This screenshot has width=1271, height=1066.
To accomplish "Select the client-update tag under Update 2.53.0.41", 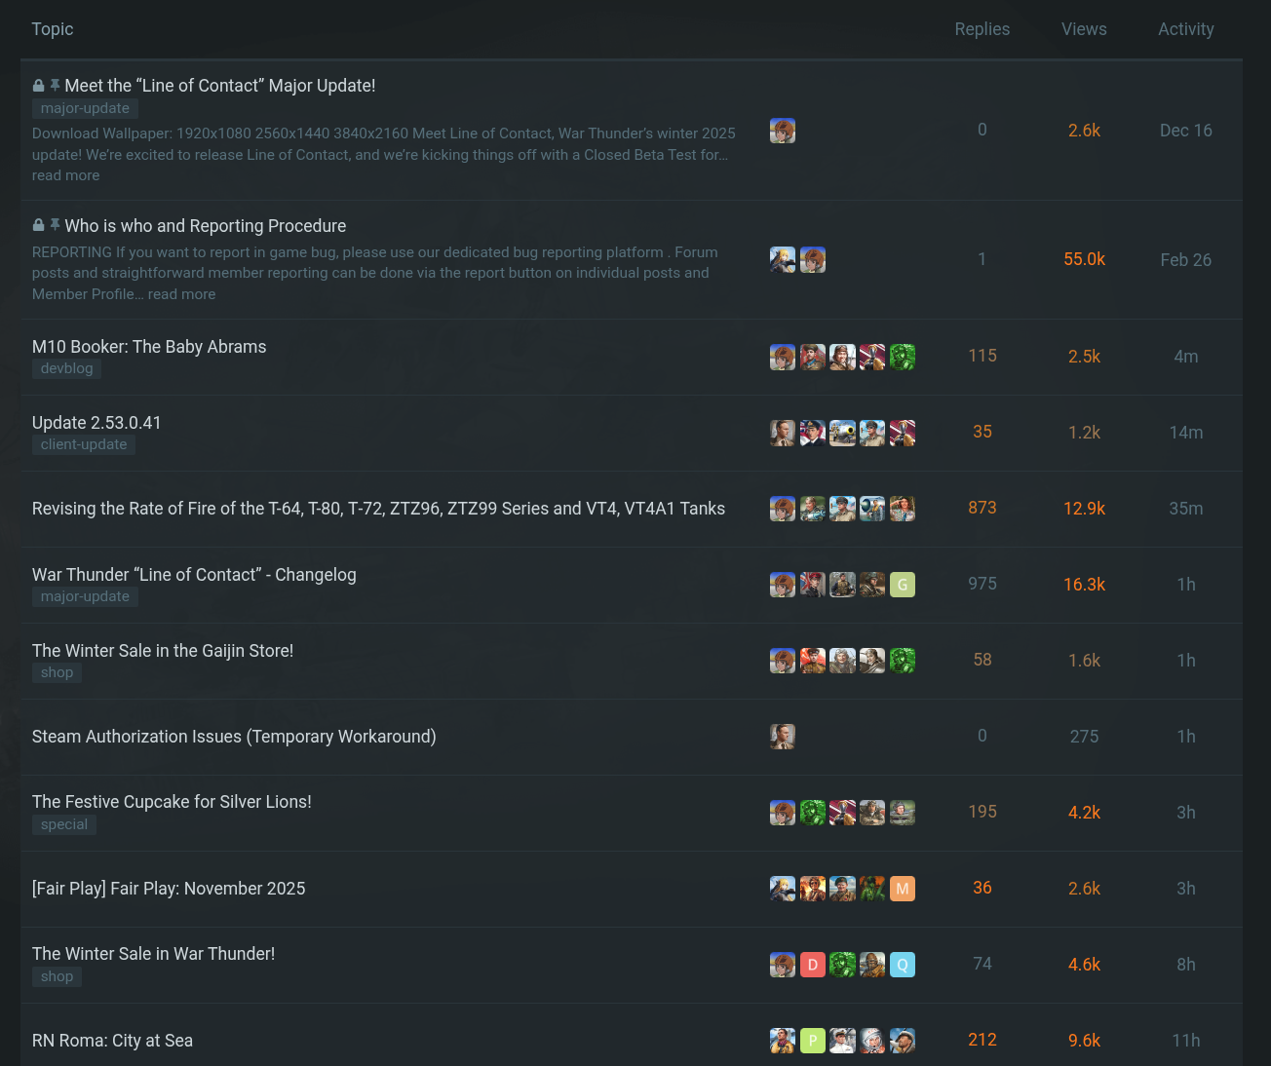I will 84,444.
